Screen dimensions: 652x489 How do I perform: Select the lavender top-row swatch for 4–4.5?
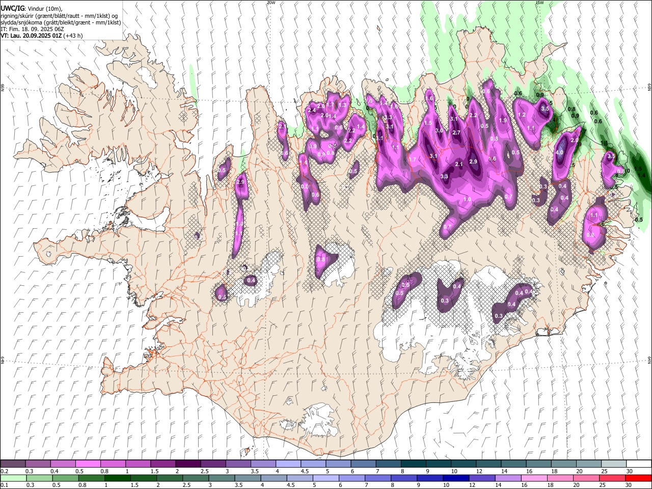pos(288,464)
